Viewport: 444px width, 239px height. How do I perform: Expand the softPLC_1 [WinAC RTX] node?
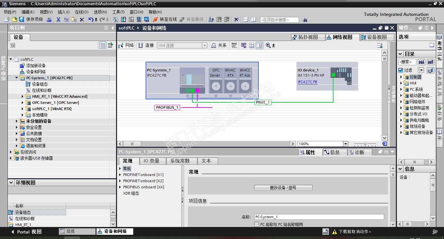tap(23, 109)
